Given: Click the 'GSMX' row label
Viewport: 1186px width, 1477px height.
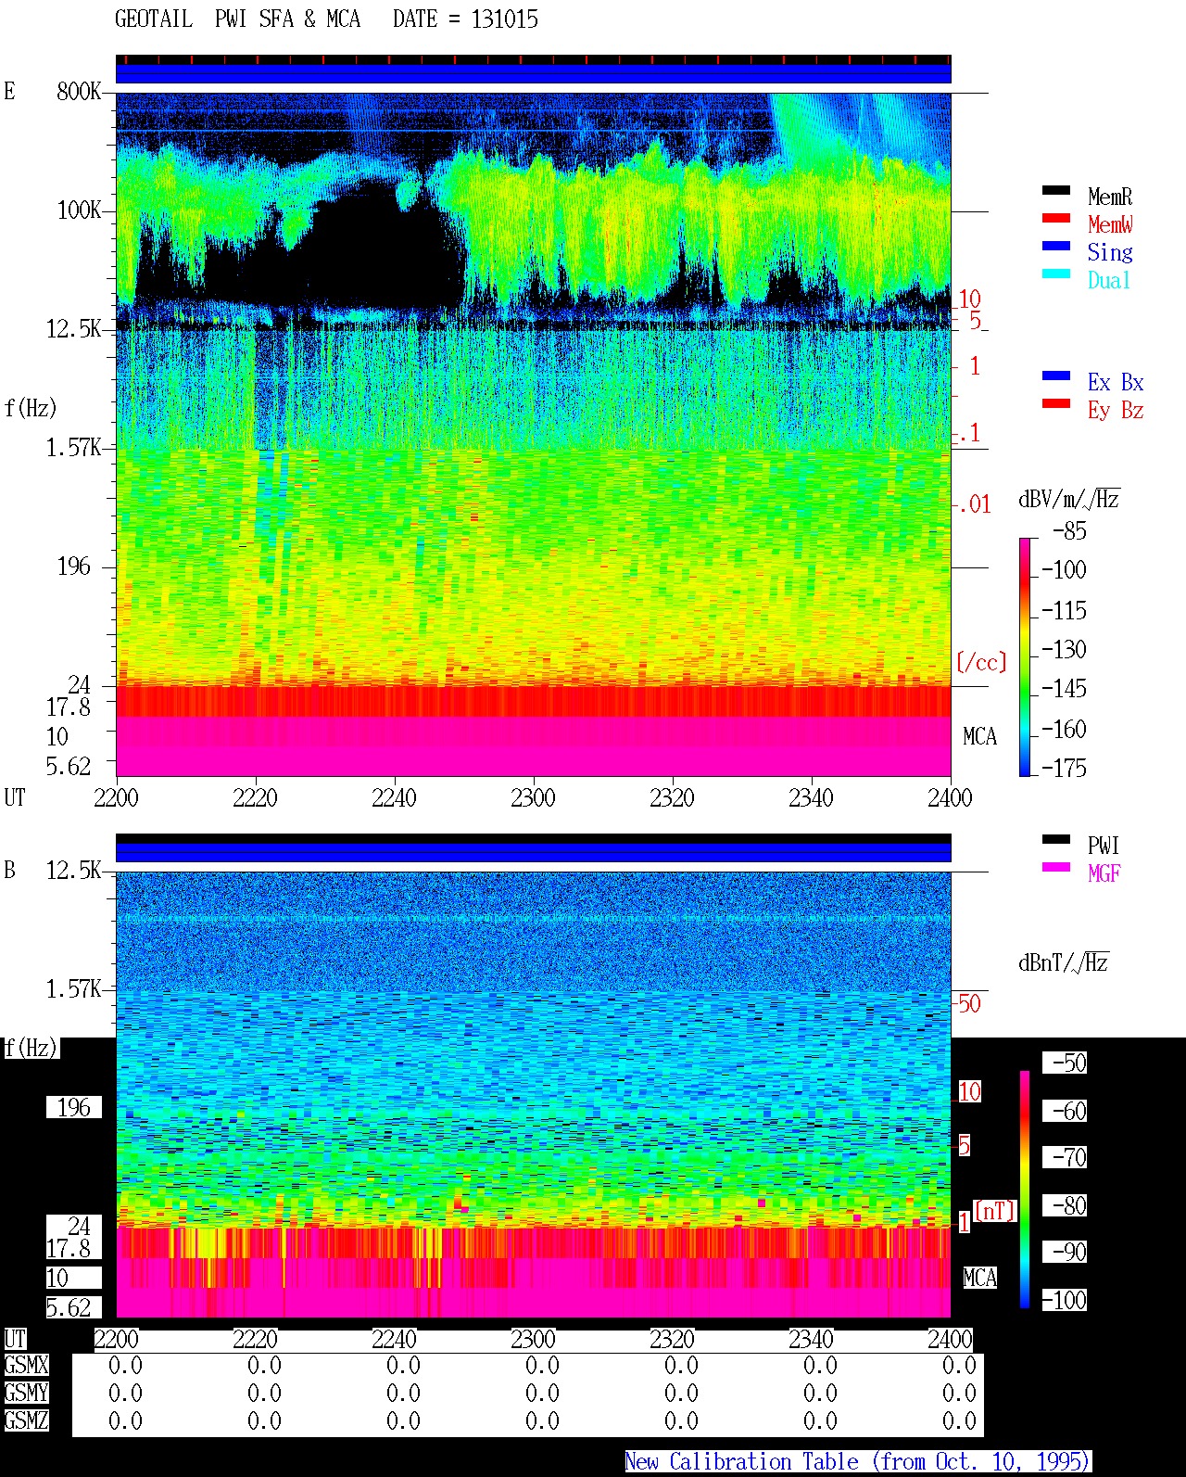Looking at the screenshot, I should [x=26, y=1365].
